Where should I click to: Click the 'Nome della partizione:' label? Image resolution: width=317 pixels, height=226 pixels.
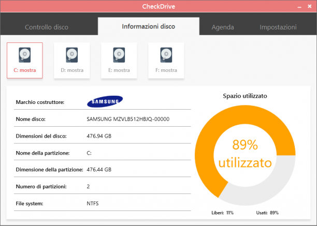[42, 153]
